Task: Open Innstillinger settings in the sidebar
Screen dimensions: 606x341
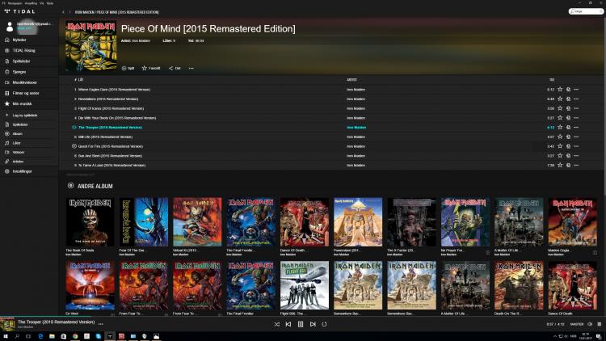Action: tap(23, 171)
